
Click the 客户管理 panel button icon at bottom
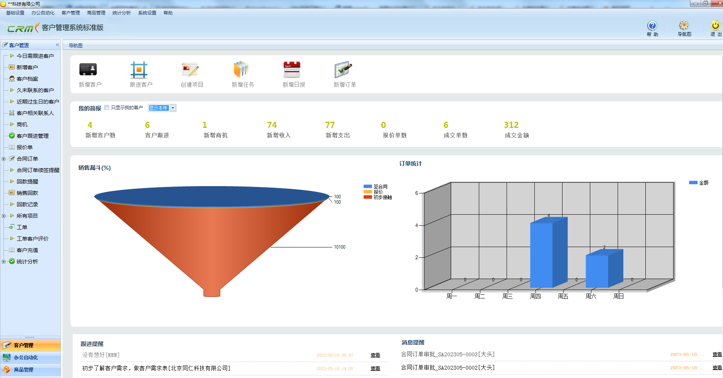click(x=7, y=345)
